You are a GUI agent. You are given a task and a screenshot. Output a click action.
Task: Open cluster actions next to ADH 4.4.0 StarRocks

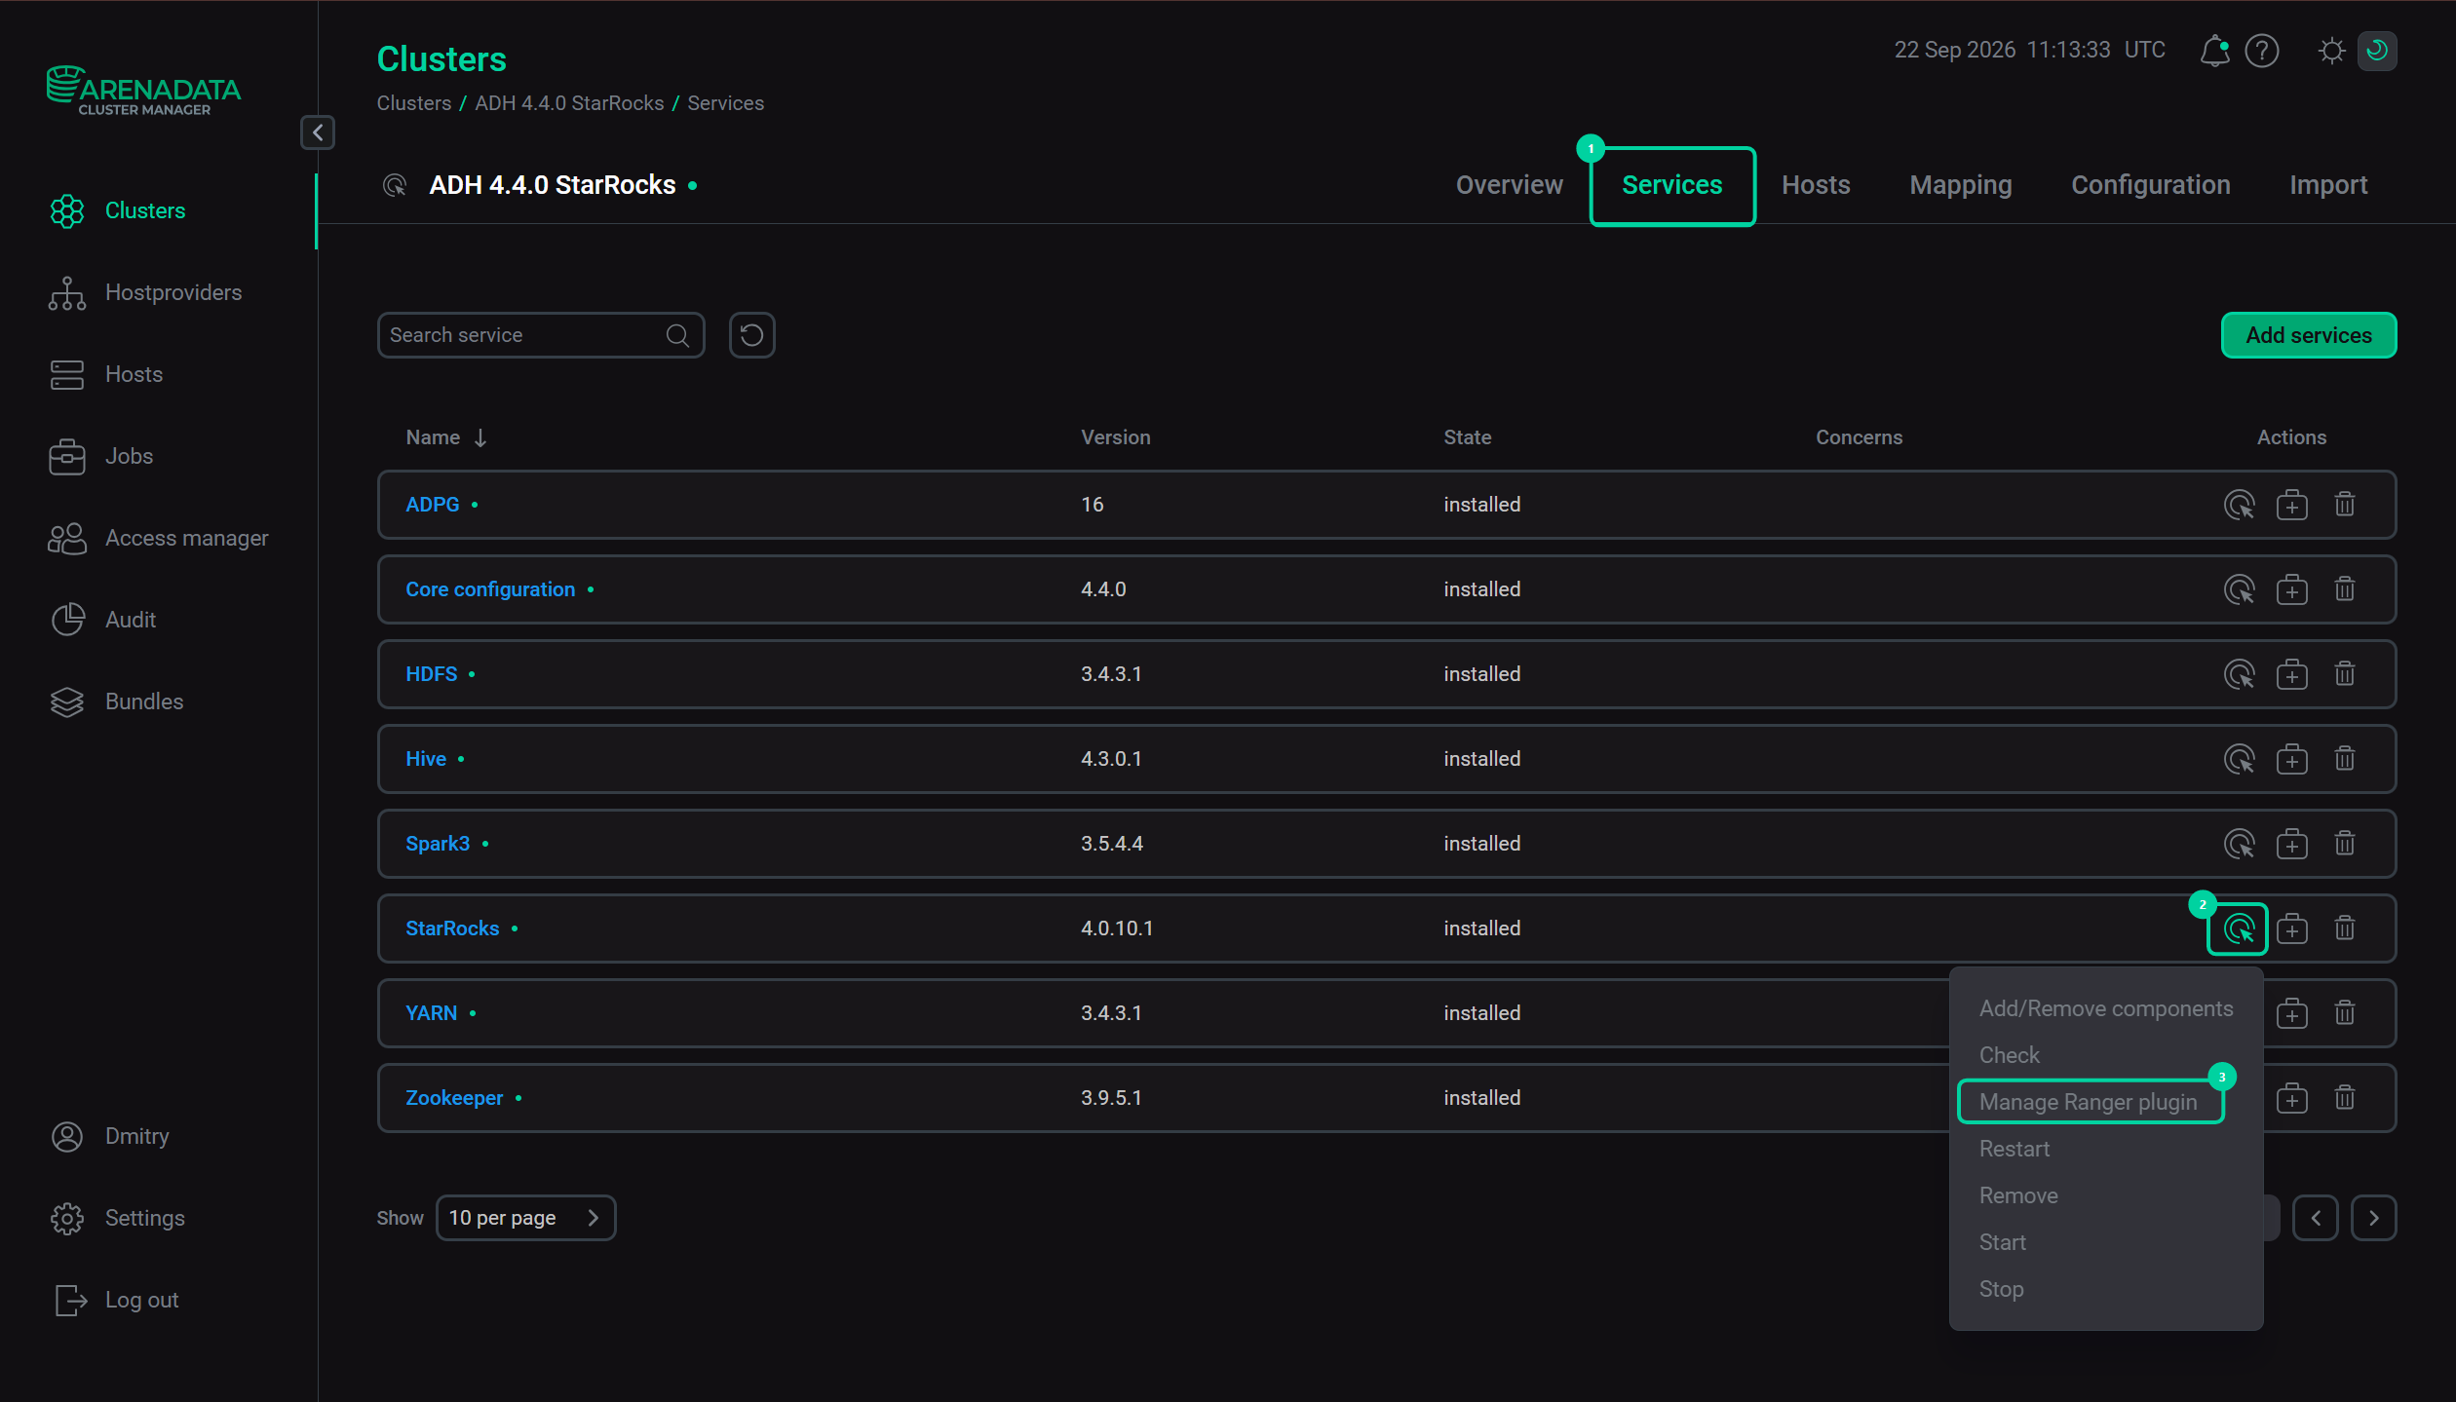(x=395, y=185)
